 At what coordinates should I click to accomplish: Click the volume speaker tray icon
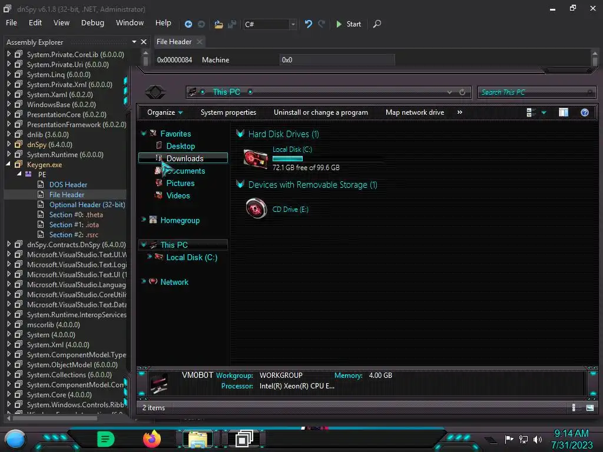tap(538, 439)
